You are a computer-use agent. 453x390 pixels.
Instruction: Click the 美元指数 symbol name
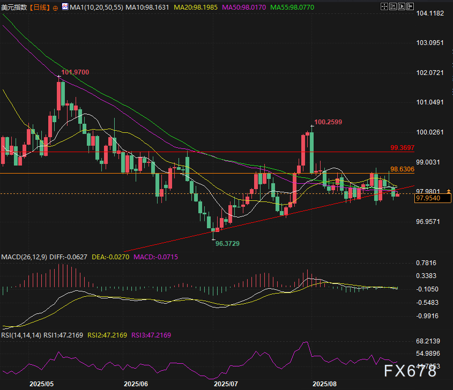[14, 7]
